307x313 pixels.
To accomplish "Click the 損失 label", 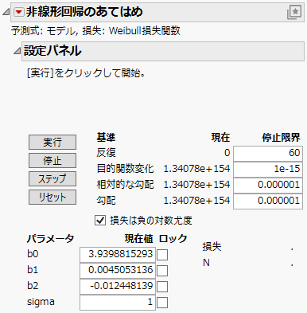I will [x=212, y=247].
